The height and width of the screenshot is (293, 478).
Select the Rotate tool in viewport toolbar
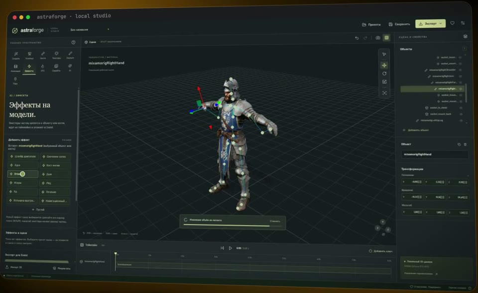point(384,73)
